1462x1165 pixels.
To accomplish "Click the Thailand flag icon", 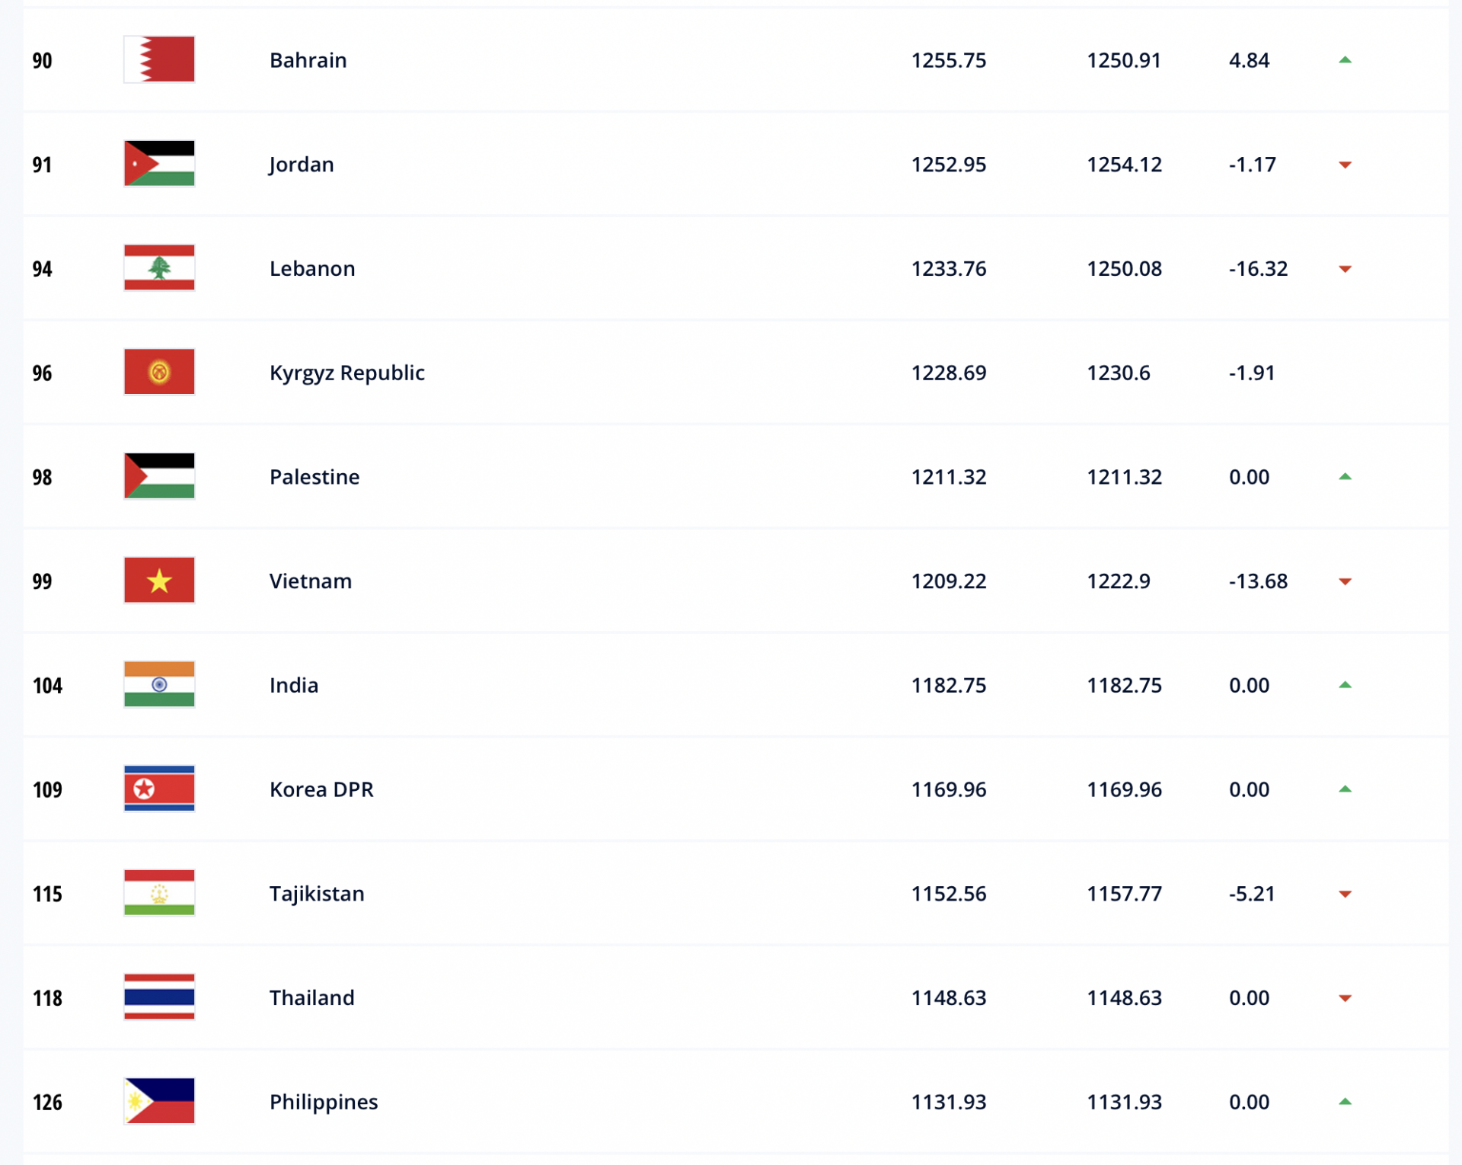I will (x=159, y=997).
